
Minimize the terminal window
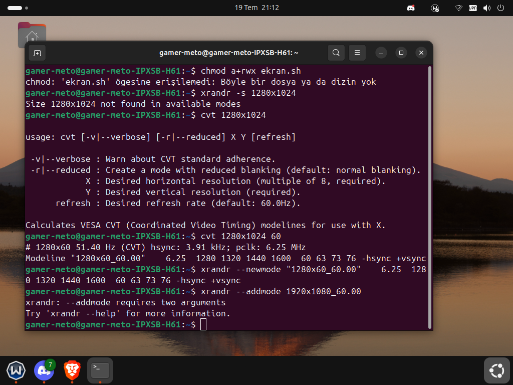[x=381, y=53]
